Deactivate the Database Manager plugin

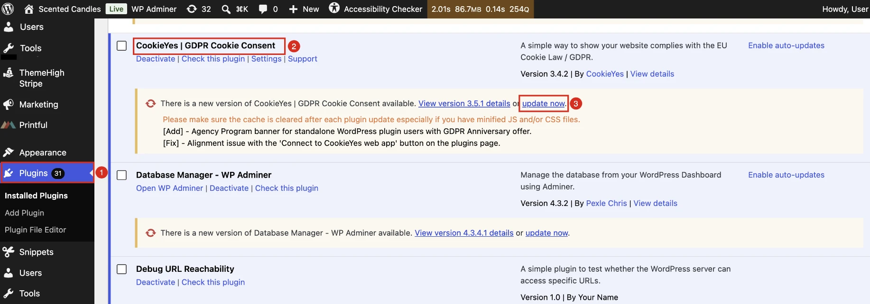(x=229, y=188)
